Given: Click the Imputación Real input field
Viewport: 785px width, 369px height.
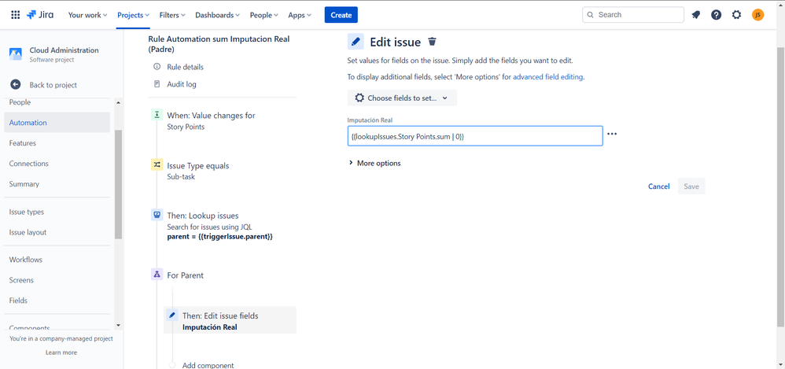Looking at the screenshot, I should (475, 135).
